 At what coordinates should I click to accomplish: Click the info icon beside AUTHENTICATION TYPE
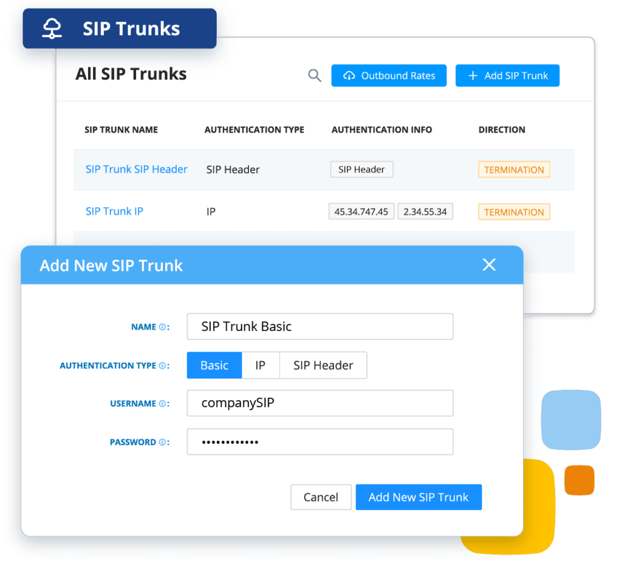click(162, 366)
